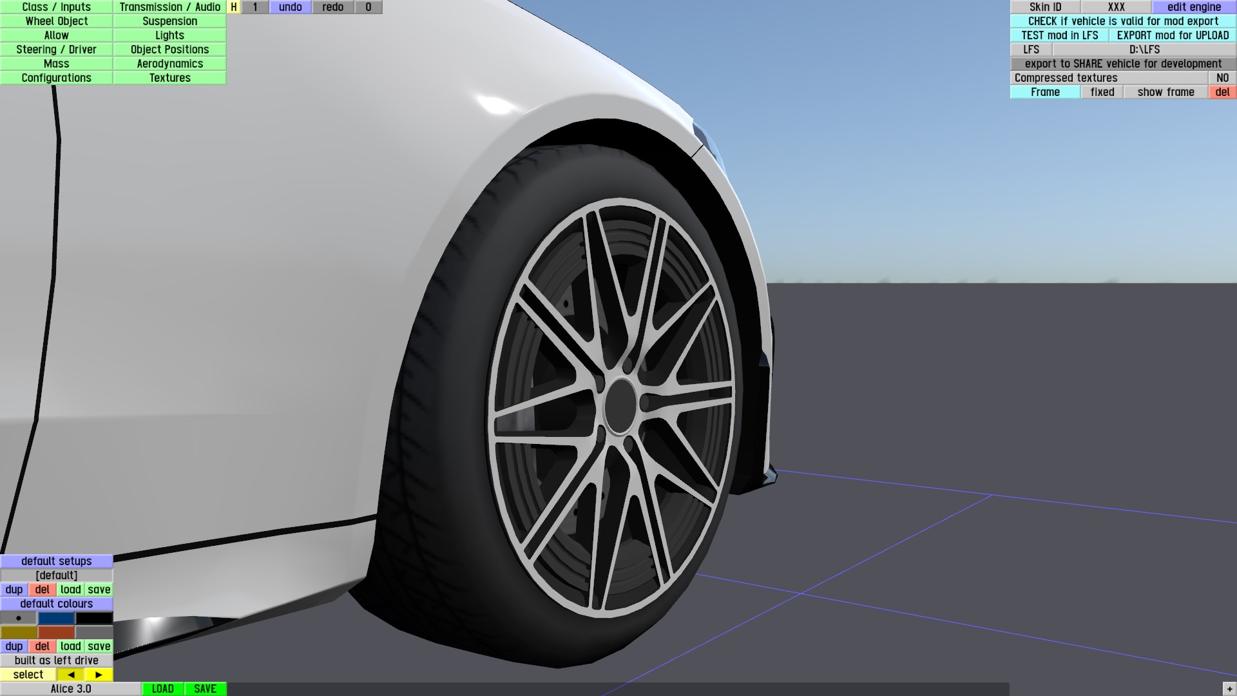
Task: Open the Wheel Object section
Action: click(57, 21)
